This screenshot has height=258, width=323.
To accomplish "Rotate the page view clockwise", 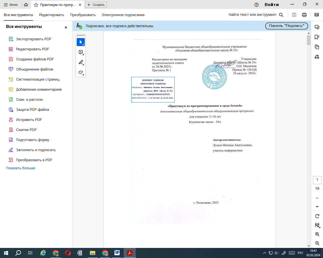I will click(317, 216).
